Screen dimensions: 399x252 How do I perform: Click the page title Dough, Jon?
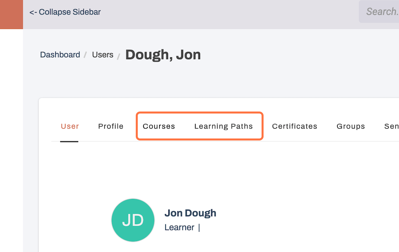pyautogui.click(x=163, y=54)
